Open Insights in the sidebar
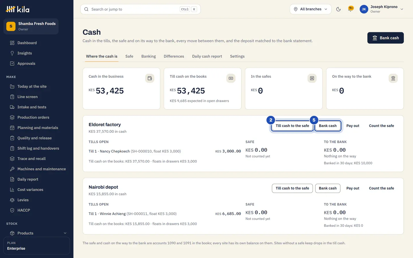This screenshot has height=258, width=413. (37, 53)
